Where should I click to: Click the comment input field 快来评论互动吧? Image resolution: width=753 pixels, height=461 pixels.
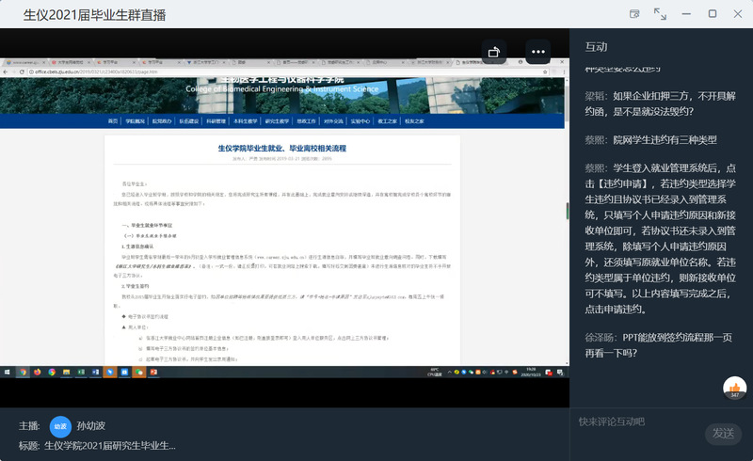point(640,421)
